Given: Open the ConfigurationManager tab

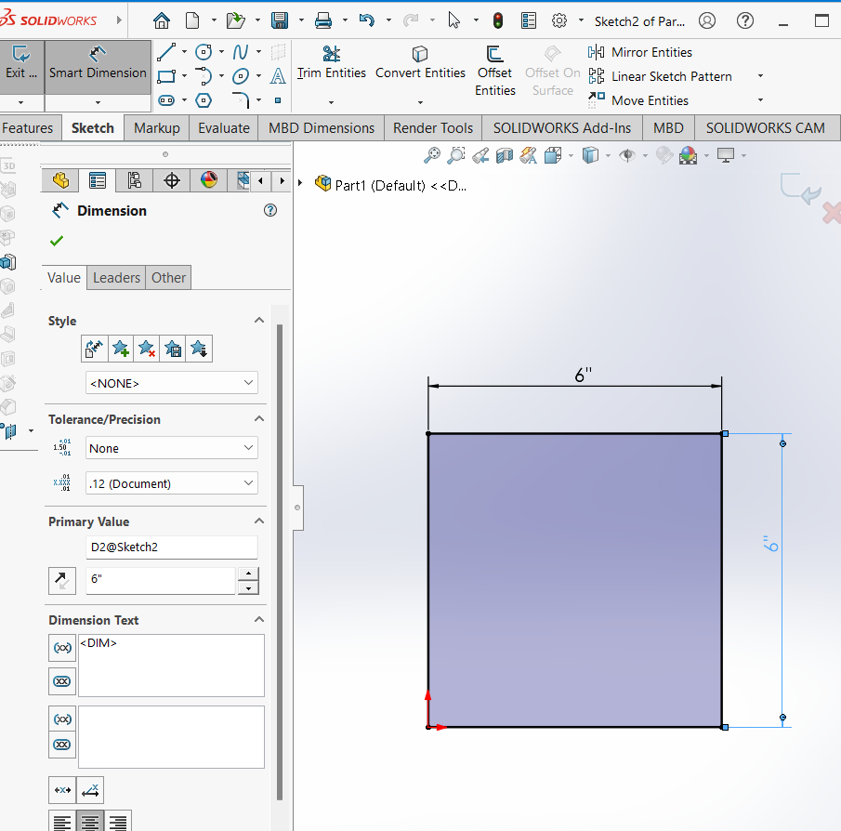Looking at the screenshot, I should [x=134, y=180].
